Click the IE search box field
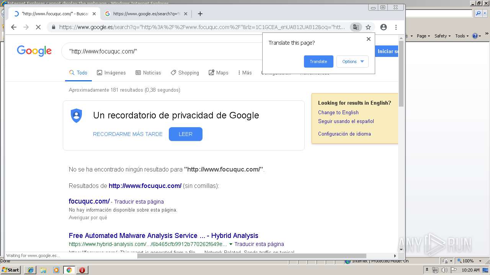The height and width of the screenshot is (275, 490). [439, 13]
